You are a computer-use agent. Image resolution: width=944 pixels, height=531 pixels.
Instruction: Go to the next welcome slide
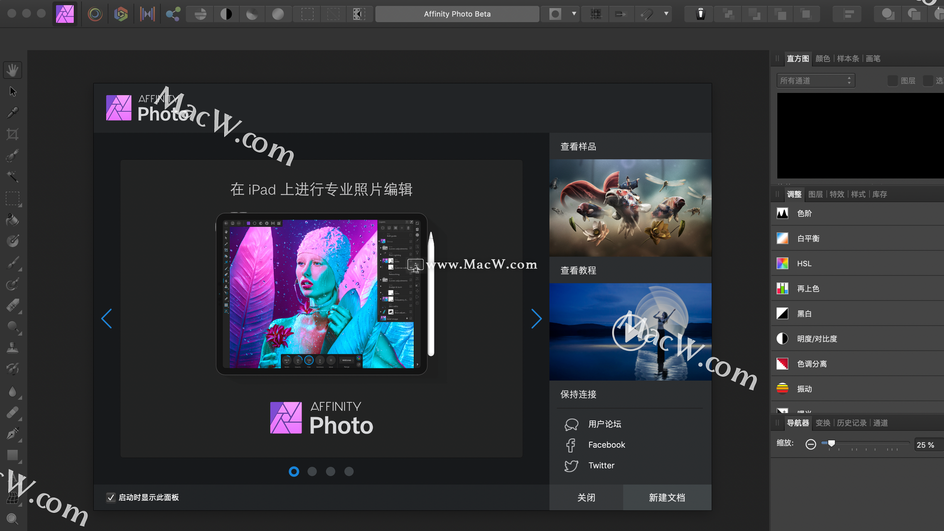pos(536,319)
